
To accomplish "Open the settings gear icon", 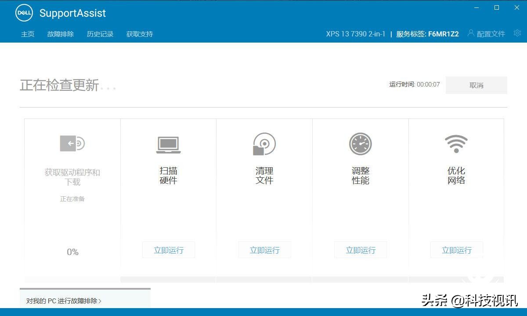I will [517, 33].
